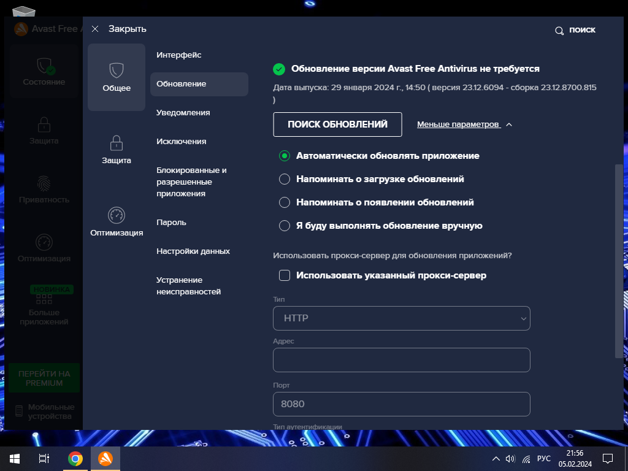Image resolution: width=628 pixels, height=471 pixels.
Task: Click ПЕРЕЙТИ НА PREMIUM button
Action: (x=44, y=378)
